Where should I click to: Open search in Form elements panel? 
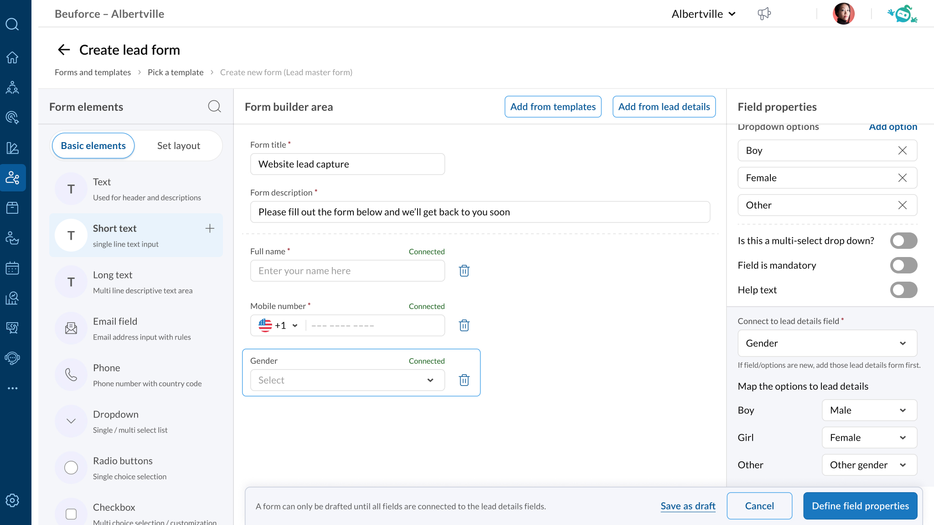[x=214, y=107]
